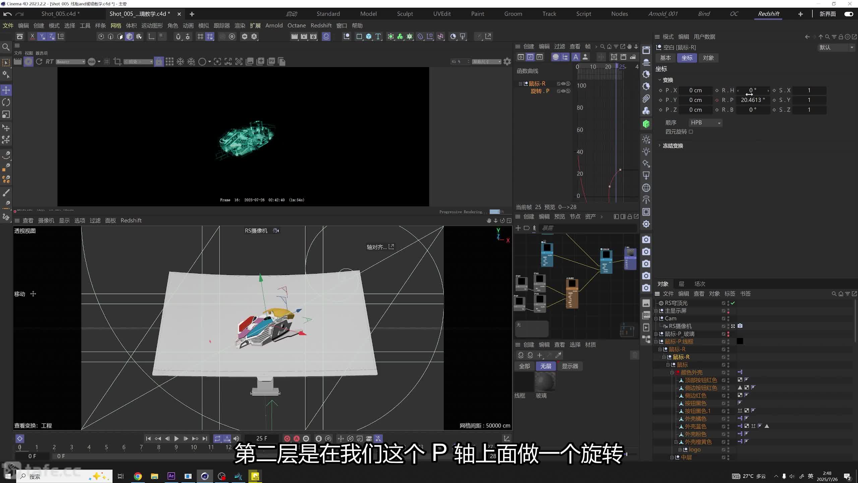Image resolution: width=858 pixels, height=483 pixels.
Task: Click the 轴对齐 button in the viewport
Action: [380, 247]
